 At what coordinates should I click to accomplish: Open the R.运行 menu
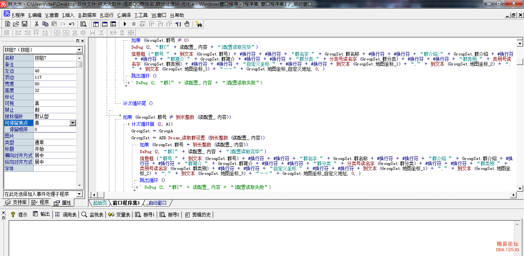click(107, 15)
